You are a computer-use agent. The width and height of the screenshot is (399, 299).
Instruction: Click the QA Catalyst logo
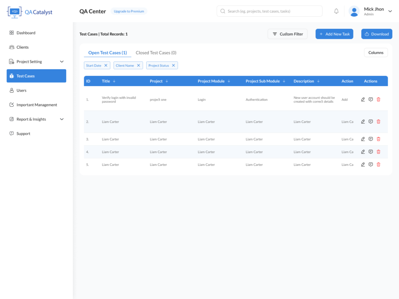30,12
